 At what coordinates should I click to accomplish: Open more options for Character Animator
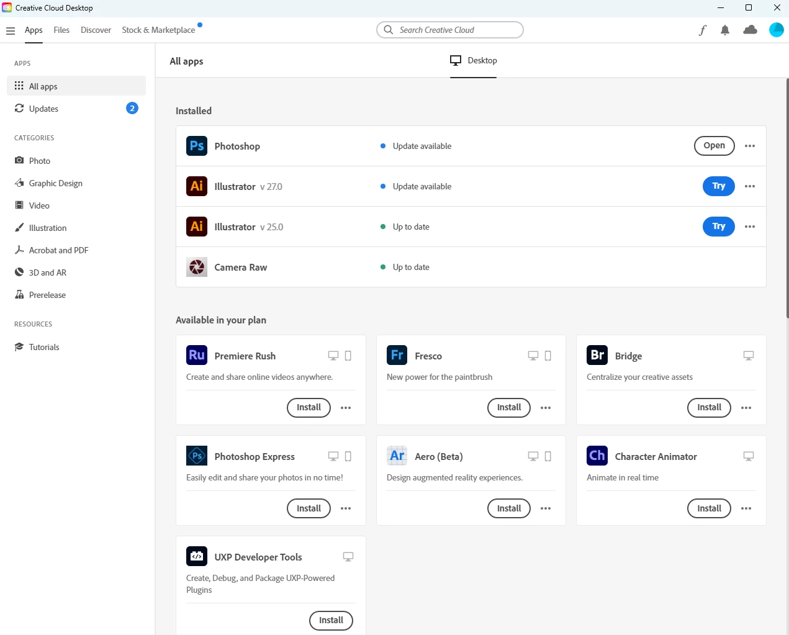pos(746,508)
